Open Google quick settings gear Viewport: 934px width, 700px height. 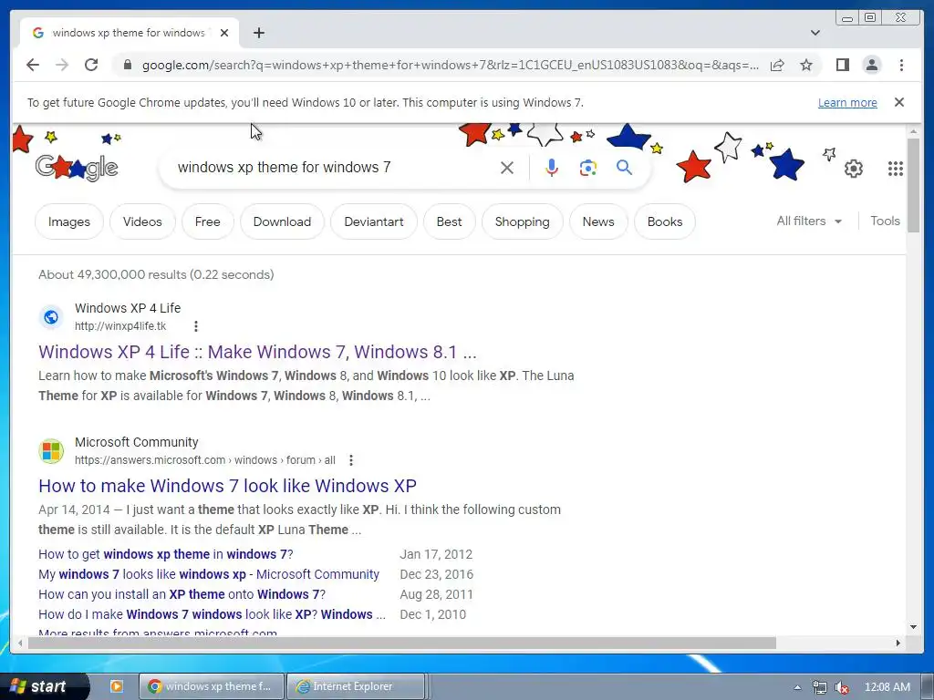coord(854,169)
